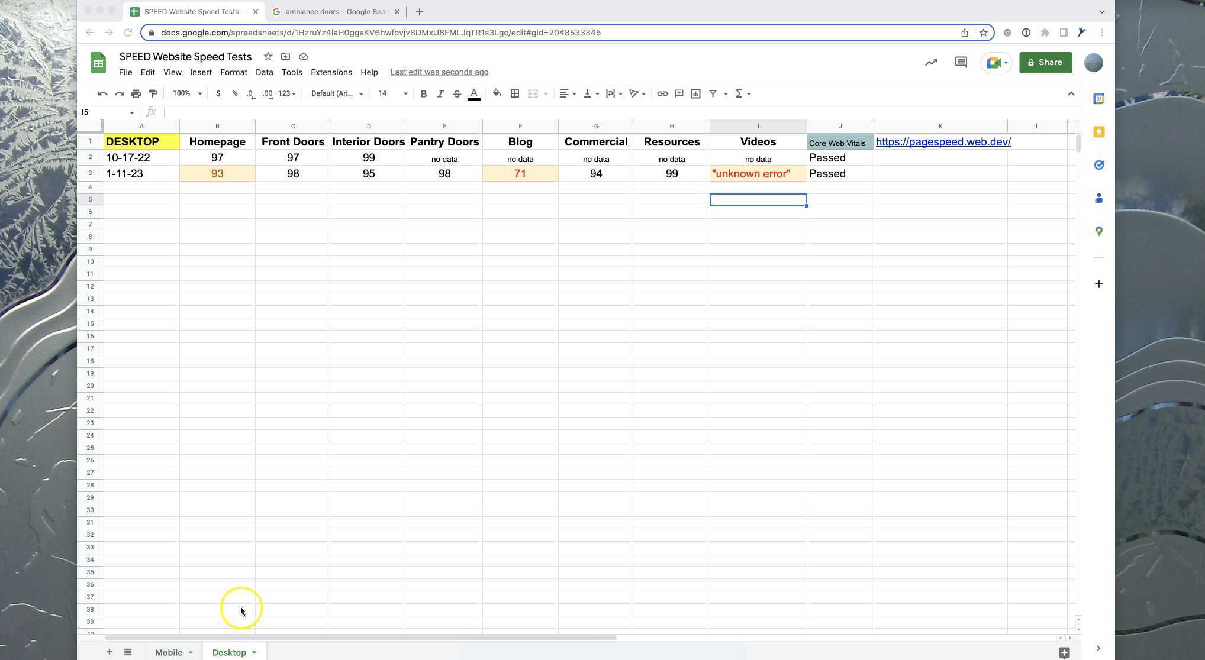Click the print icon in toolbar

point(136,93)
